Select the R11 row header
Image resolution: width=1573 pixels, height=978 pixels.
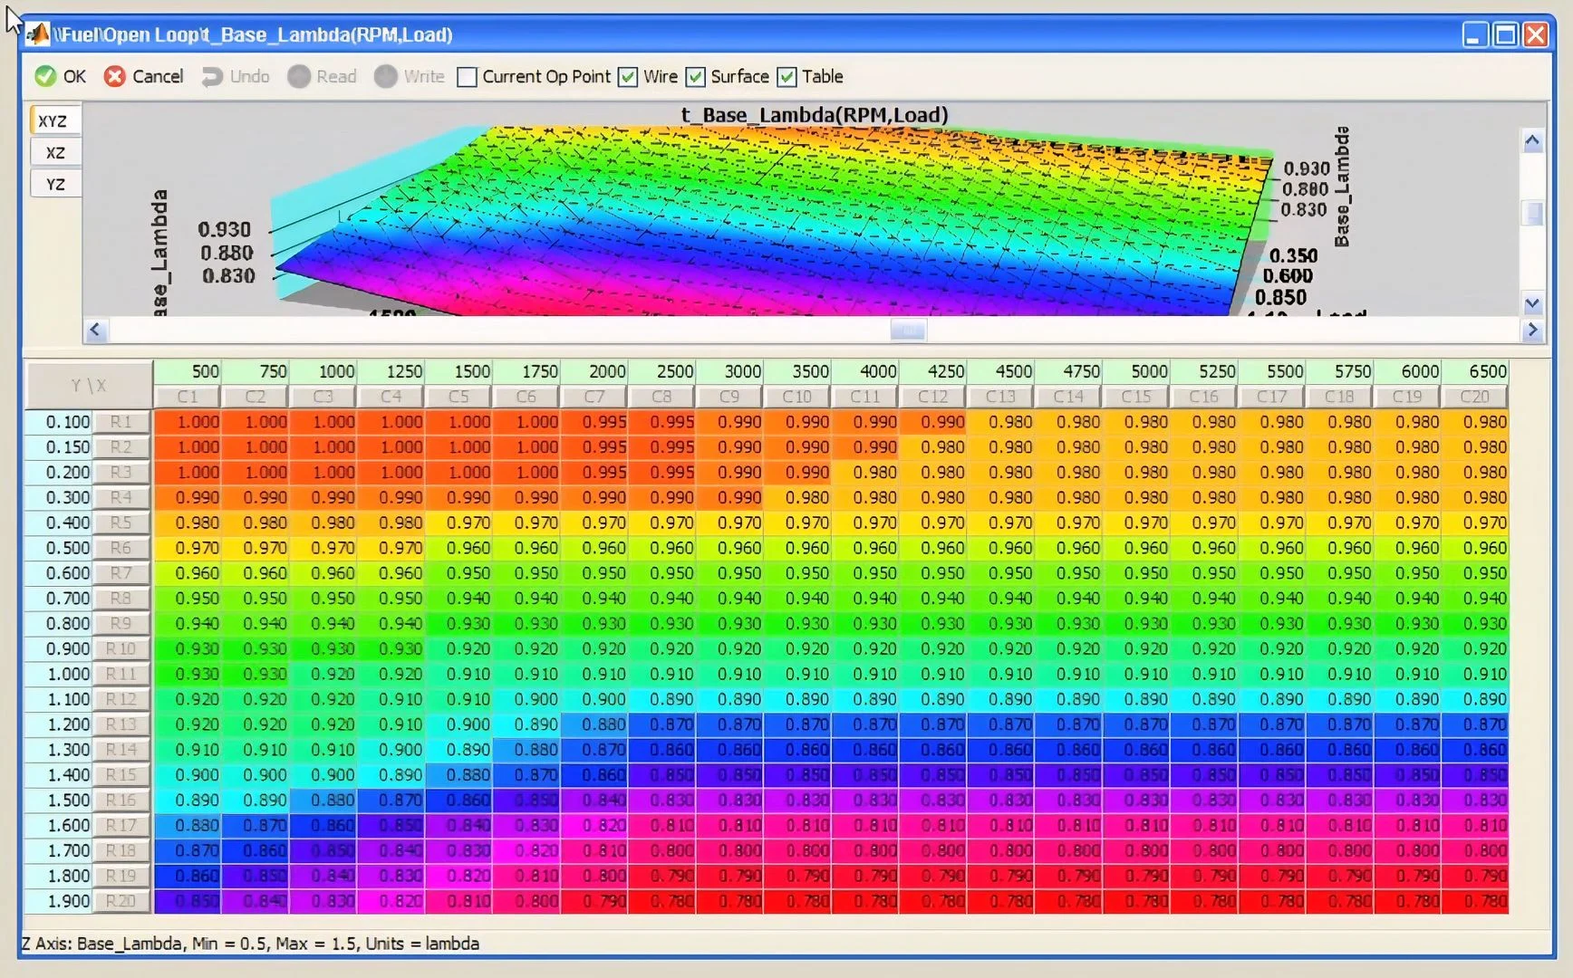[x=121, y=674]
